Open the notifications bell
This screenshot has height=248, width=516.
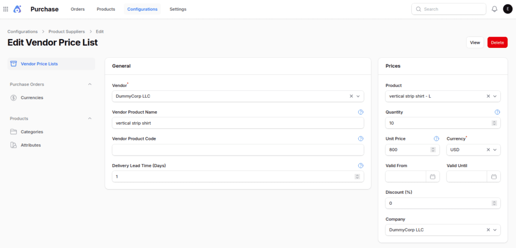[494, 9]
